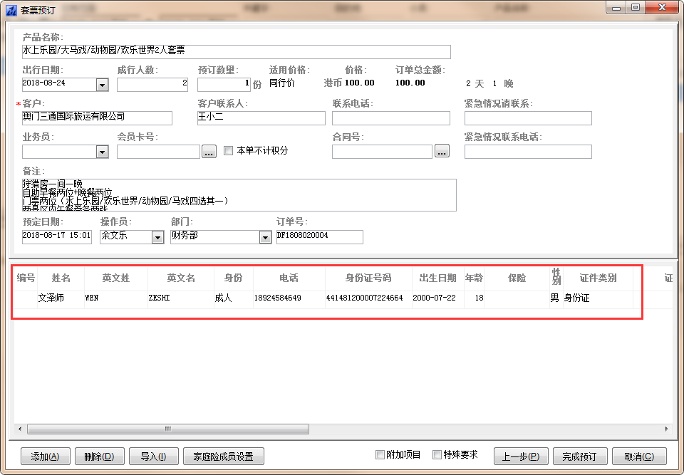
Task: Open the 出行日期 date dropdown
Action: pyautogui.click(x=102, y=85)
